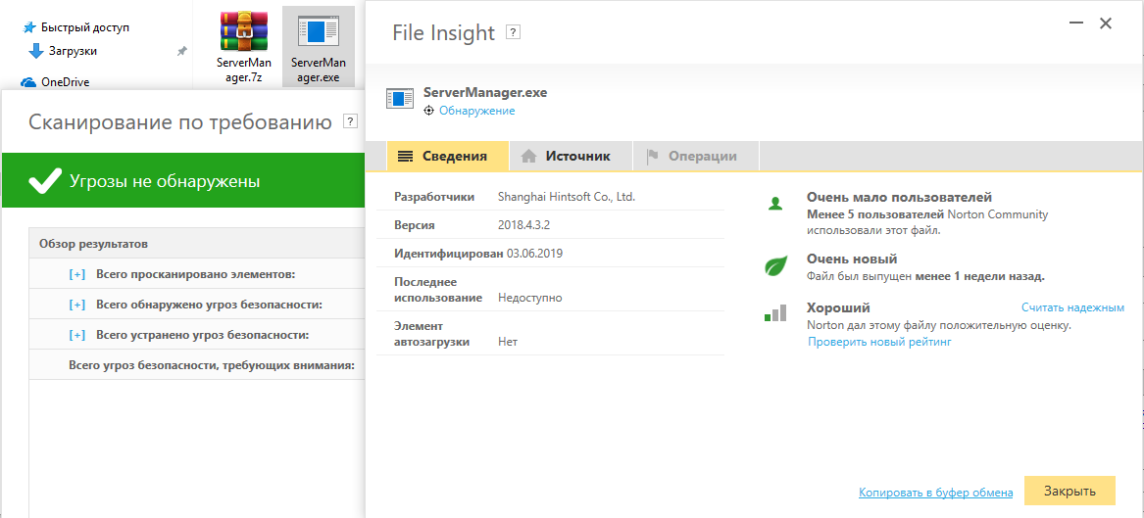
Task: Click the Закрыть button
Action: [1069, 491]
